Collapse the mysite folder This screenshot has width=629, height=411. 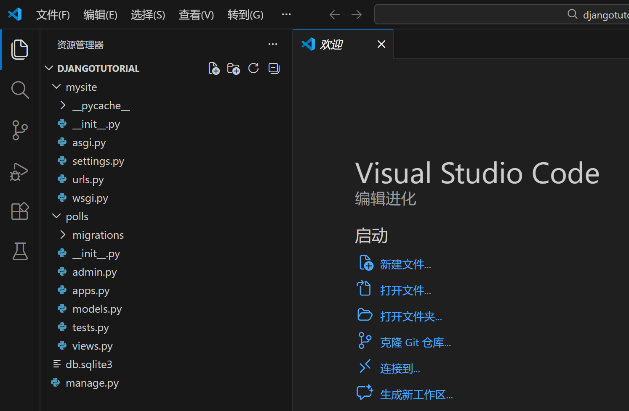point(56,87)
